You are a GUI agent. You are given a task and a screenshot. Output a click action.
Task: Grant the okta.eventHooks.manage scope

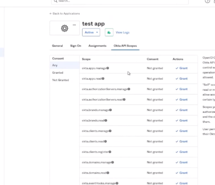181,183
